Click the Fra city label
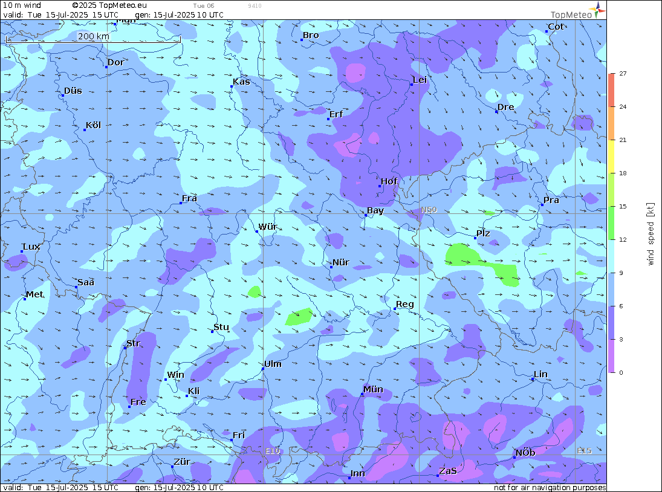The height and width of the screenshot is (492, 662). click(189, 198)
